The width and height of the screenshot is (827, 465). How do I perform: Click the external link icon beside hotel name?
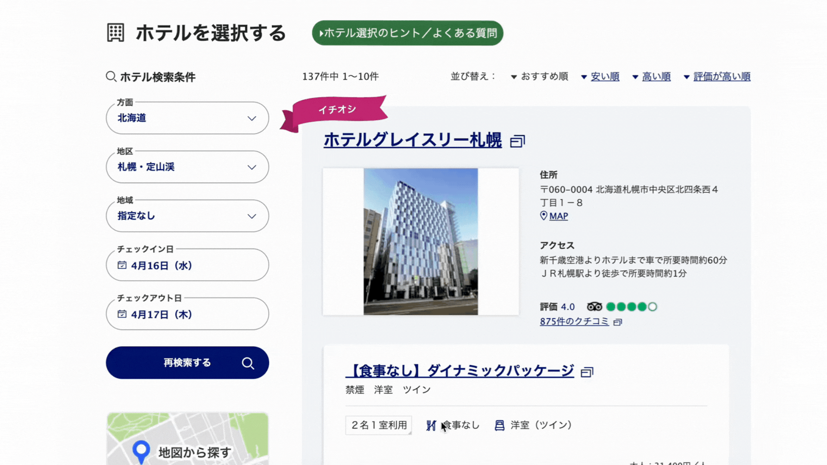[x=517, y=141]
